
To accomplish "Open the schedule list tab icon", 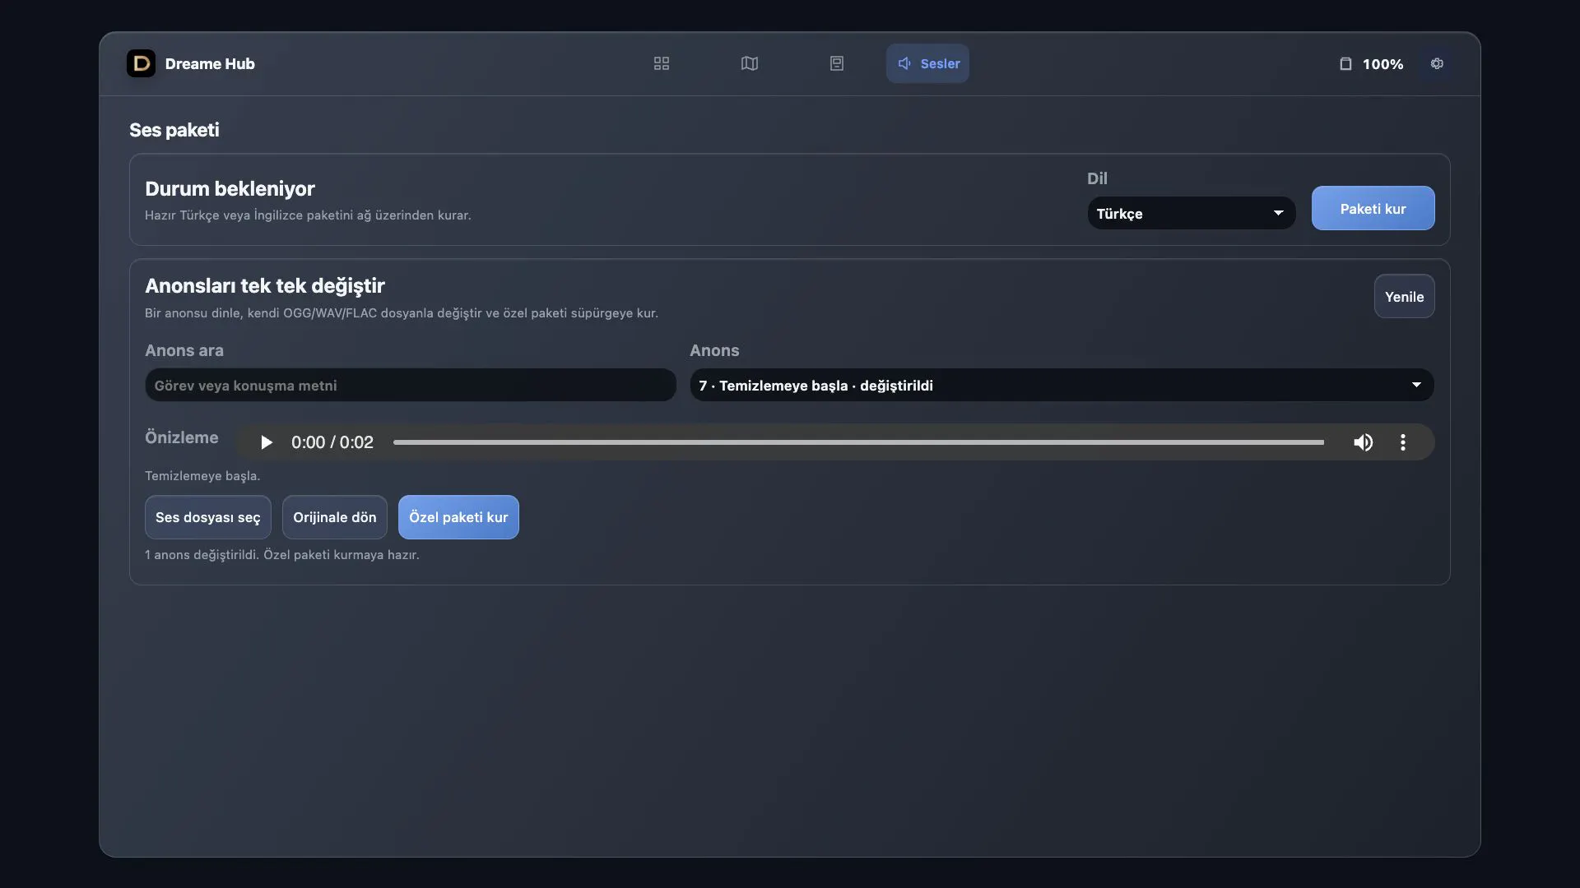I will coord(836,63).
